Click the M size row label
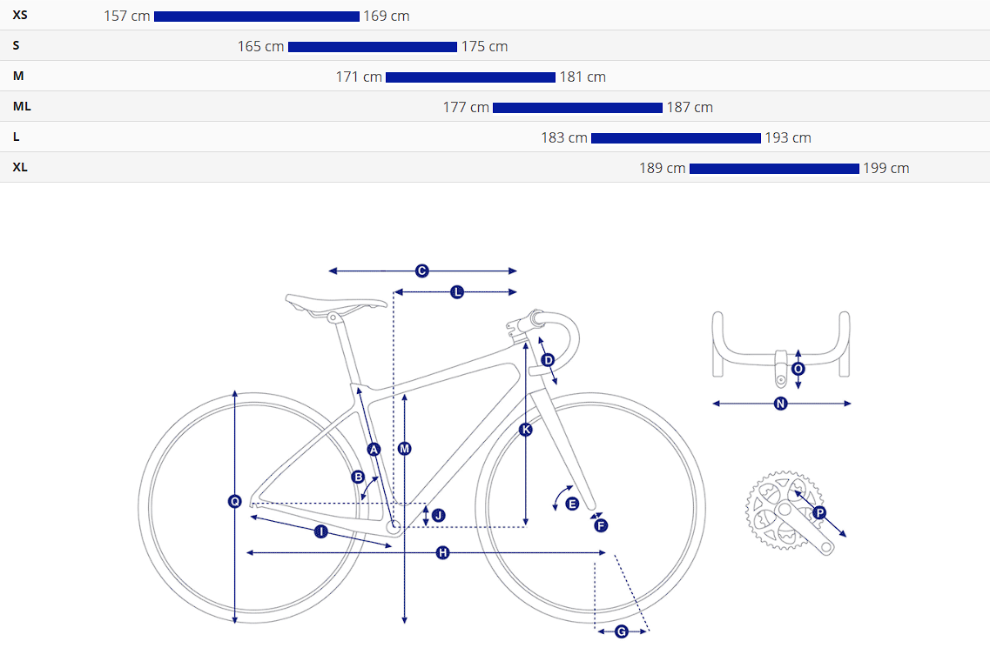Screen dimensions: 990x668 click(x=18, y=76)
